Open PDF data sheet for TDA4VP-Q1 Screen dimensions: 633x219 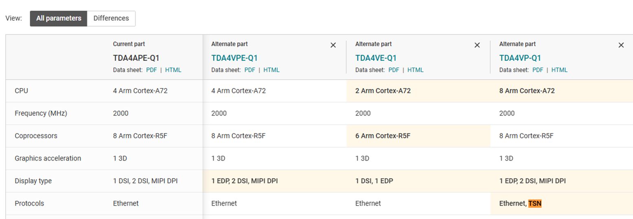538,70
